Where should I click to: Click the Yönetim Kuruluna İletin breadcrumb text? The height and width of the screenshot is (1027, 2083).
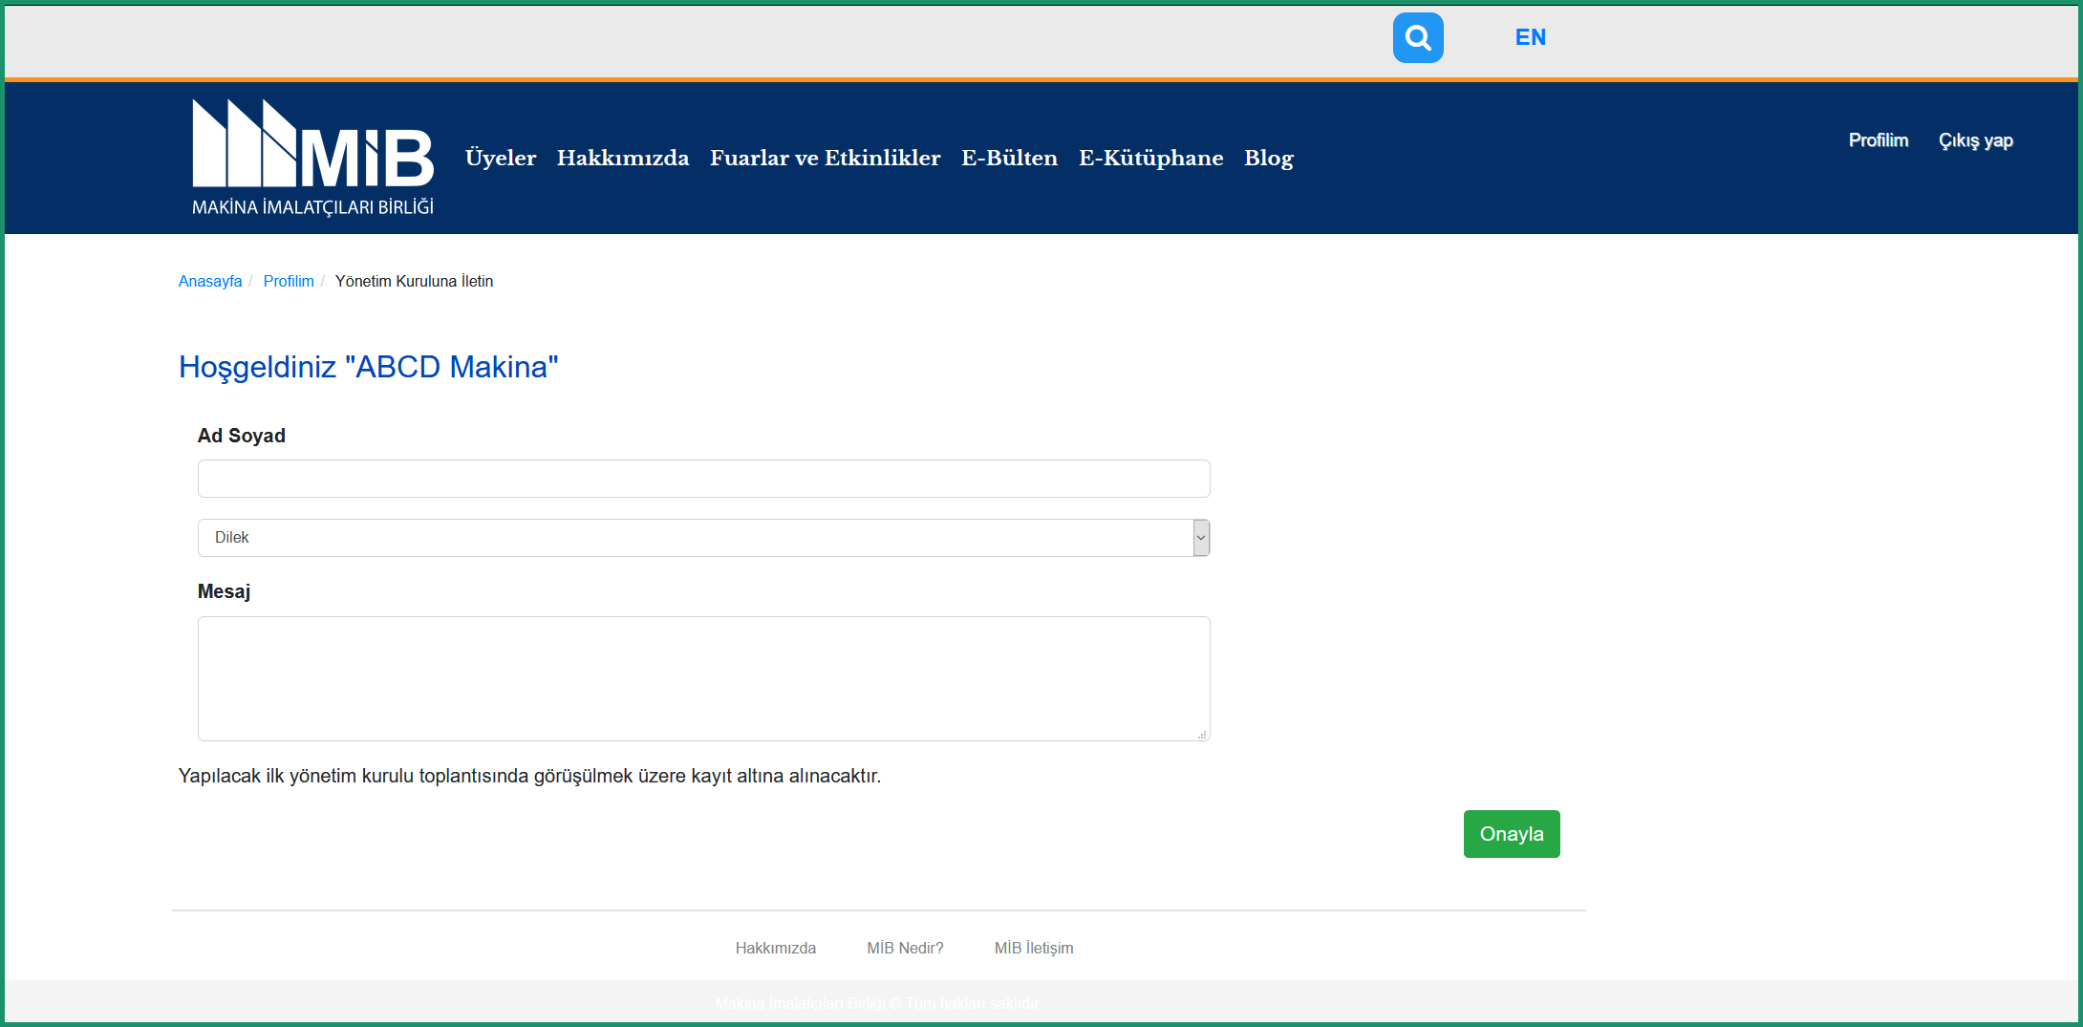click(414, 281)
